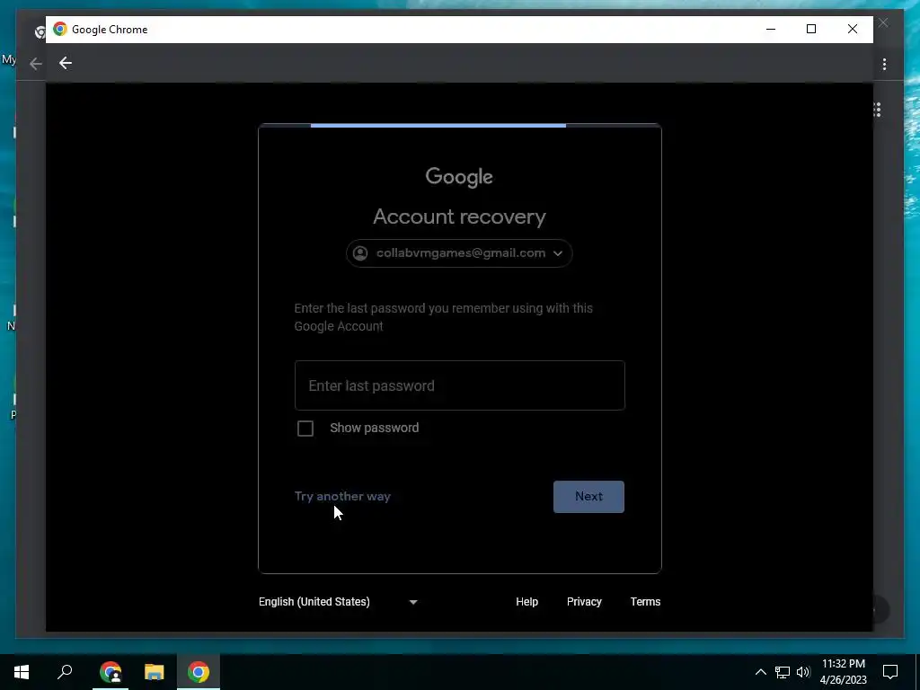
Task: Click the Google logo text
Action: (x=459, y=177)
